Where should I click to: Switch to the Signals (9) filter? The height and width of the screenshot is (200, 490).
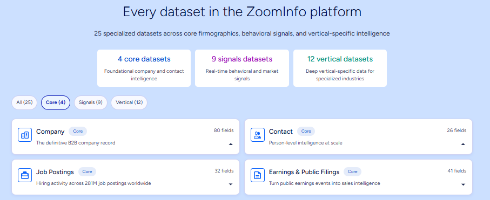tap(91, 102)
